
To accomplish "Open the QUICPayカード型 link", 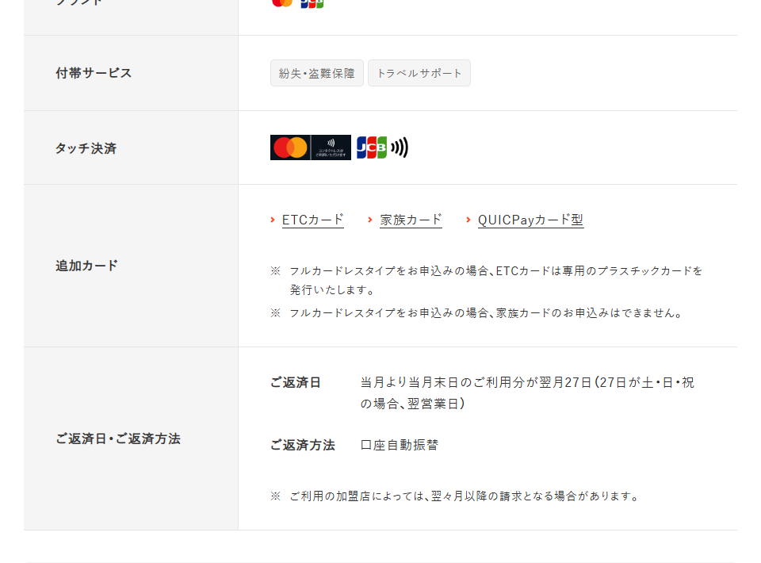I will pos(530,220).
